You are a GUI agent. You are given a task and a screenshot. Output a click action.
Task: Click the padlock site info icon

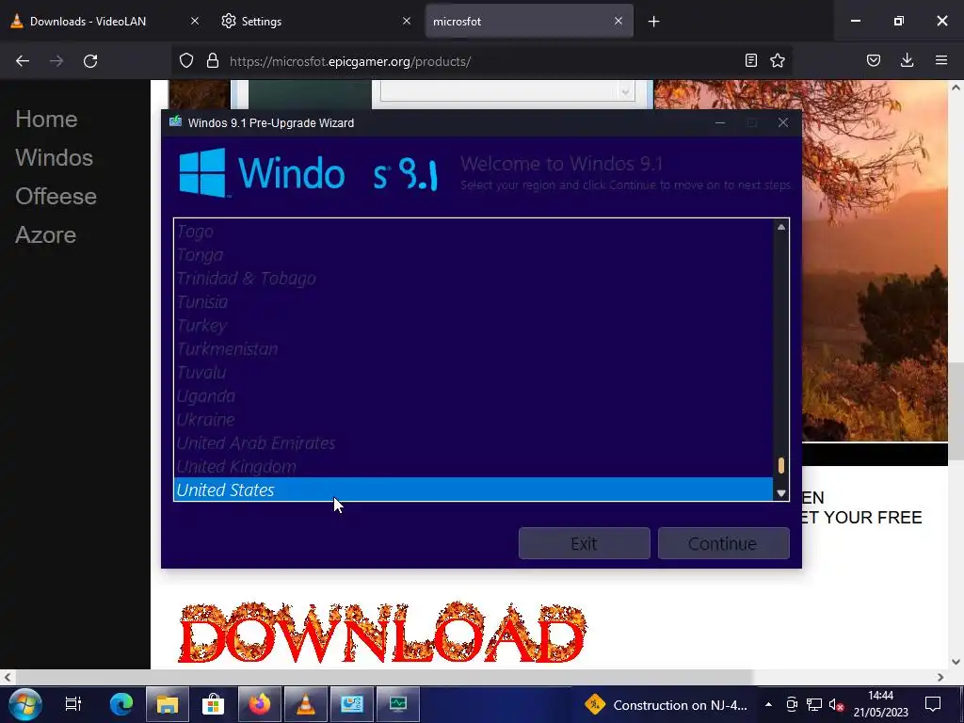213,60
